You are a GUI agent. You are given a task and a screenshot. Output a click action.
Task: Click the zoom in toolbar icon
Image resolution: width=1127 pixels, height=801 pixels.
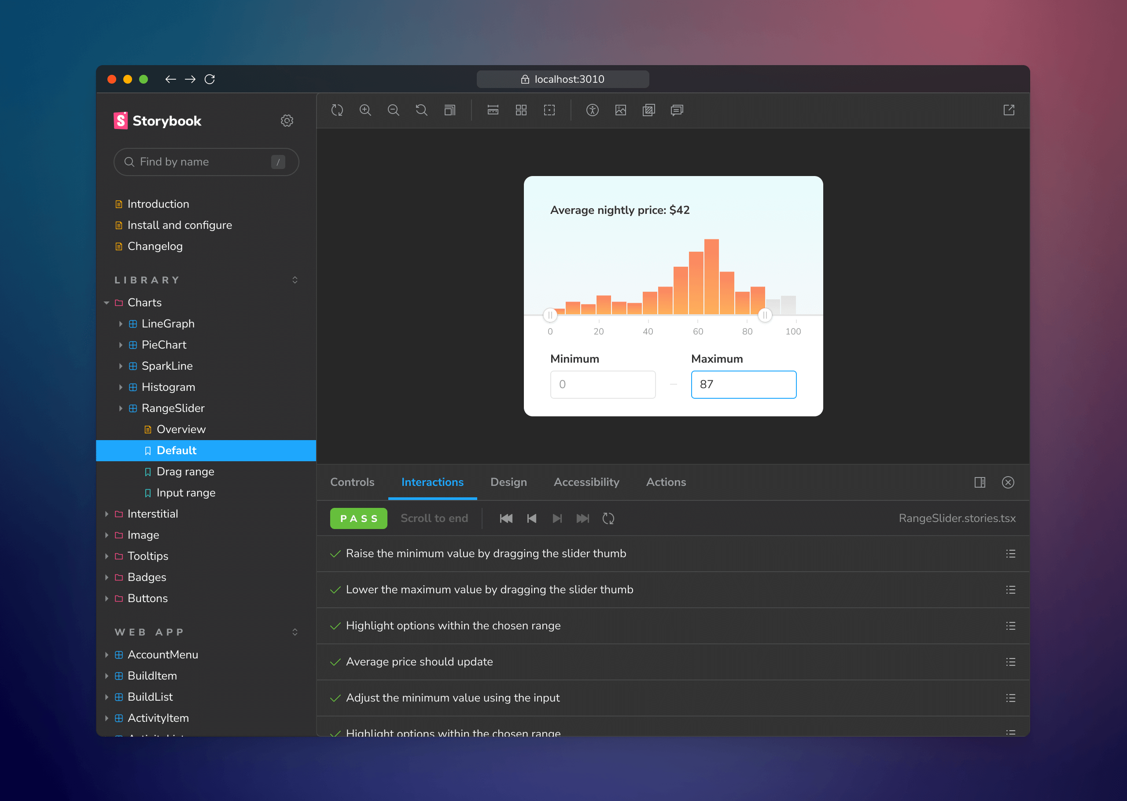(x=365, y=110)
